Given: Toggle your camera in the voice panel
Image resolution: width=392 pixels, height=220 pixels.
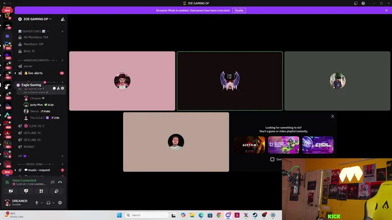Looking at the screenshot, I should pyautogui.click(x=11, y=191).
